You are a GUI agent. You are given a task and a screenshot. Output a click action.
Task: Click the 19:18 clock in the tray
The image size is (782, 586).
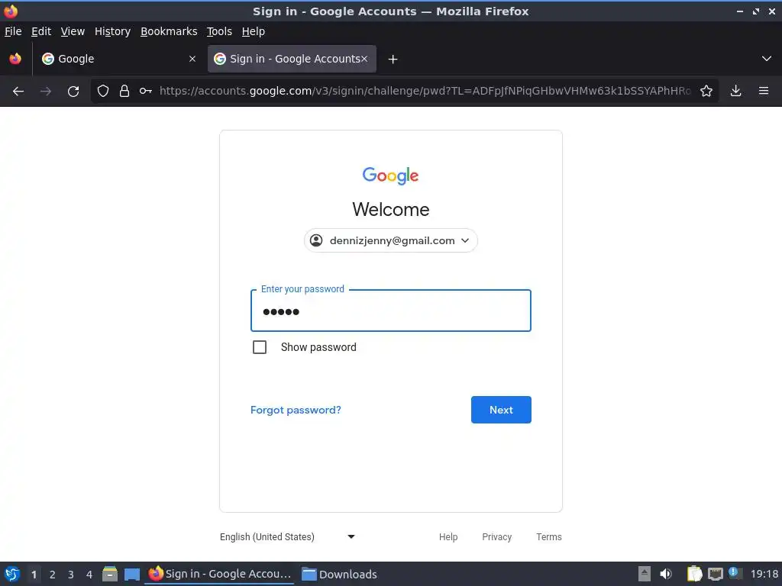(764, 574)
